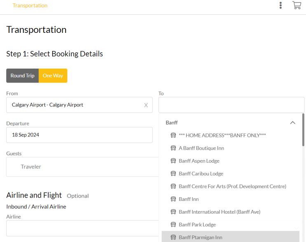This screenshot has height=242, width=306.
Task: Open the shopping cart icon
Action: pos(297,5)
